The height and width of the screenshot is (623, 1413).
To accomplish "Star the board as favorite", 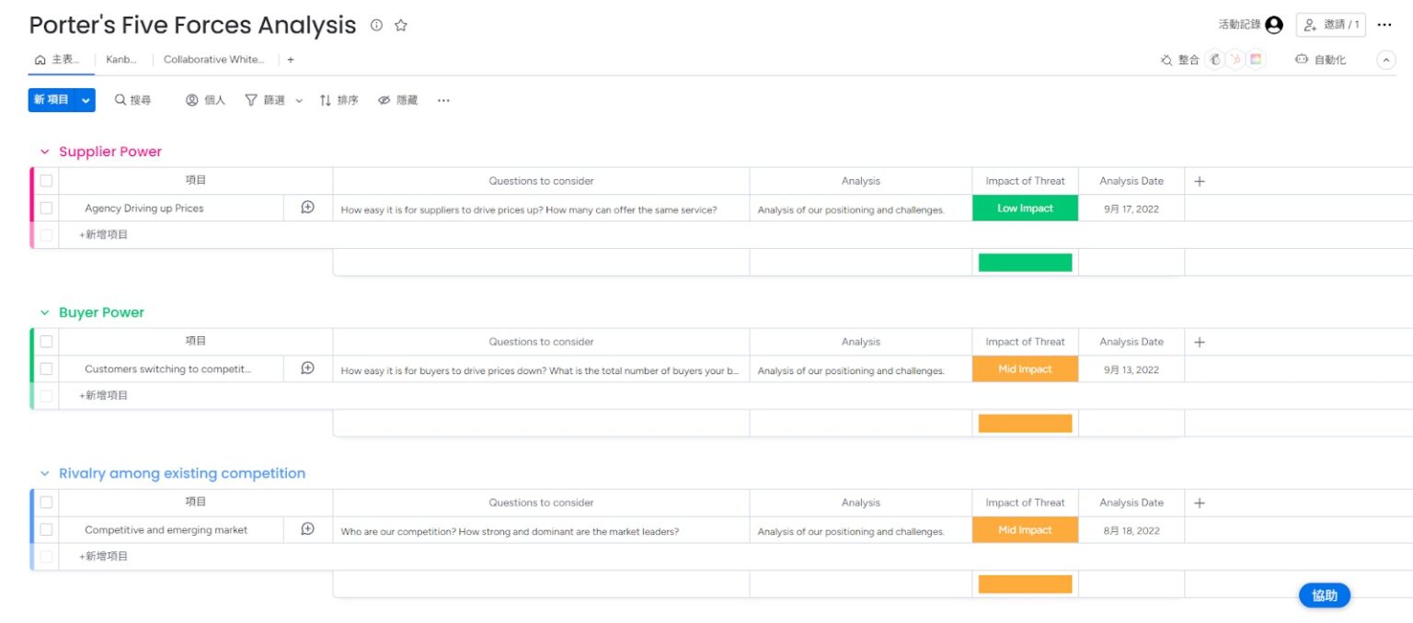I will [401, 26].
